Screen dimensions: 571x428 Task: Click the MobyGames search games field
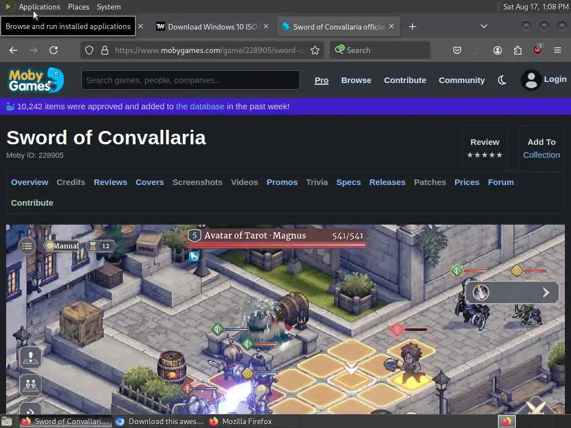191,80
